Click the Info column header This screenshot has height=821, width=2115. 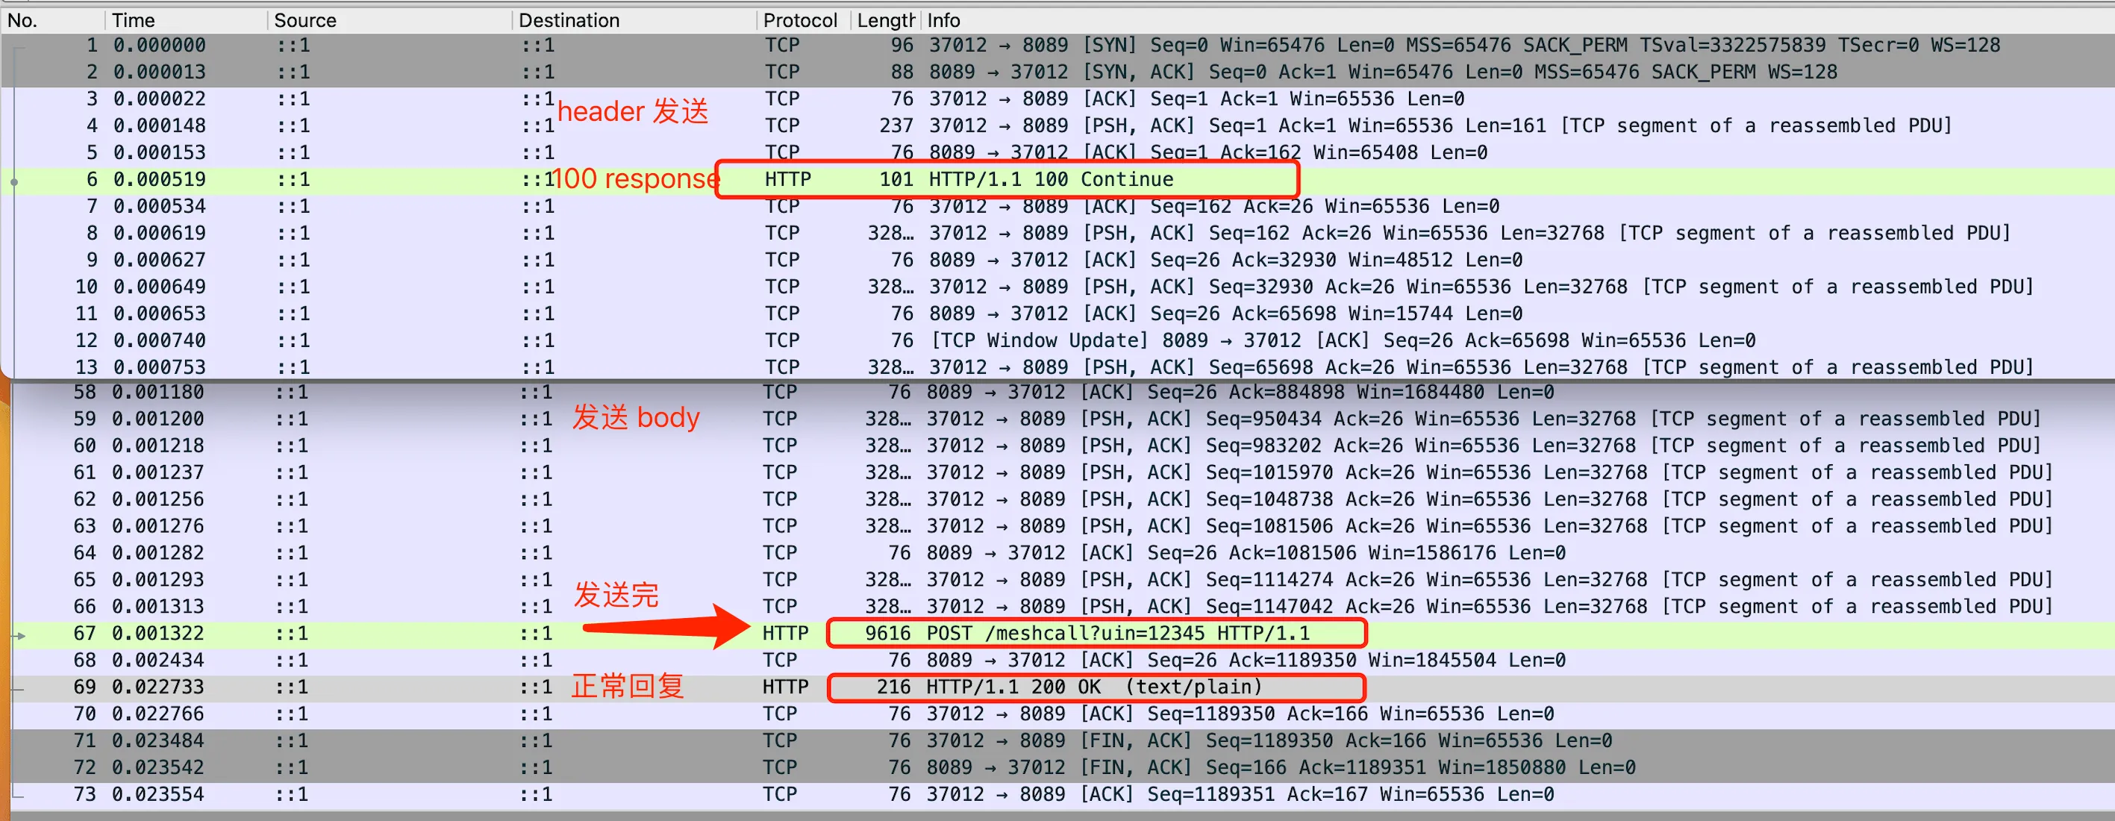943,19
